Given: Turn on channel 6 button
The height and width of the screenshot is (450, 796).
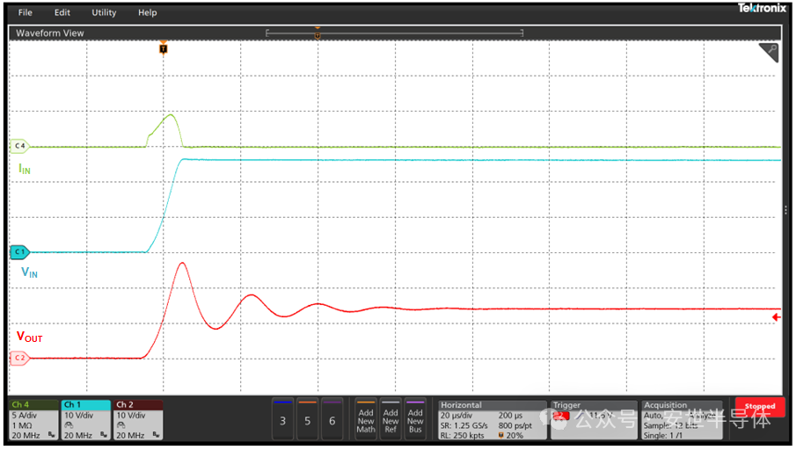Looking at the screenshot, I should click(x=332, y=419).
